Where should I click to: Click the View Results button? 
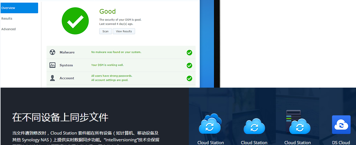[x=124, y=31]
